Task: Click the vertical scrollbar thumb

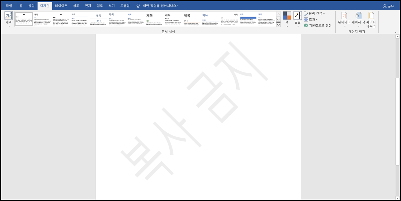Action: (397, 121)
